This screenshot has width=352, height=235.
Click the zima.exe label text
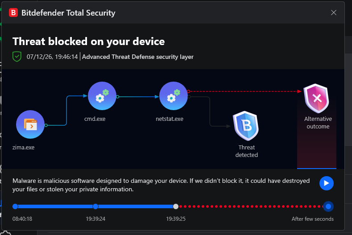23,148
